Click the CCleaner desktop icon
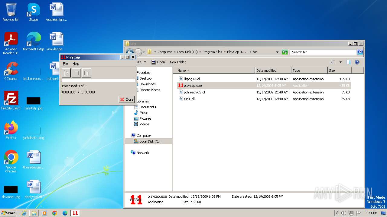 coord(11,71)
